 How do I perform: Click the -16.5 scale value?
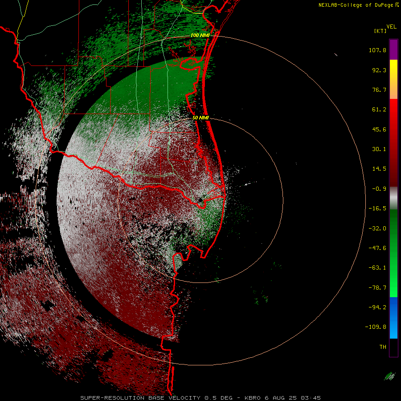pyautogui.click(x=377, y=209)
